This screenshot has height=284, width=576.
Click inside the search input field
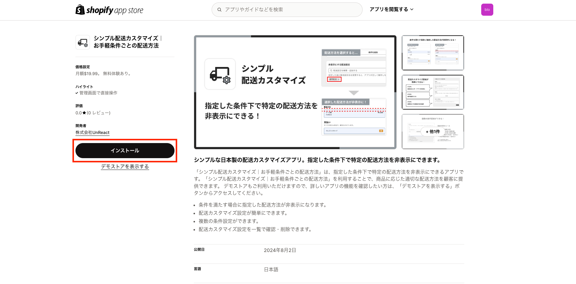pyautogui.click(x=287, y=9)
